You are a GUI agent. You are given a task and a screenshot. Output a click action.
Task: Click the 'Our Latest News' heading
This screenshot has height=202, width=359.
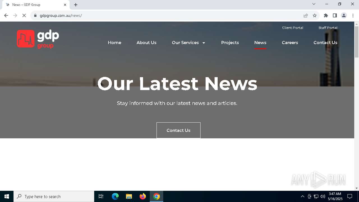tap(177, 84)
